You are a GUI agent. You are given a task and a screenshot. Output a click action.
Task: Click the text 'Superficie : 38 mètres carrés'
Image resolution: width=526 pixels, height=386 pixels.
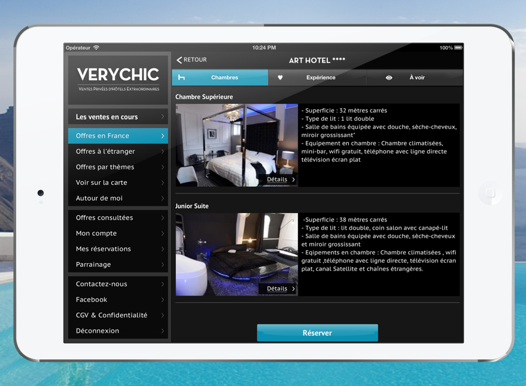(x=346, y=220)
